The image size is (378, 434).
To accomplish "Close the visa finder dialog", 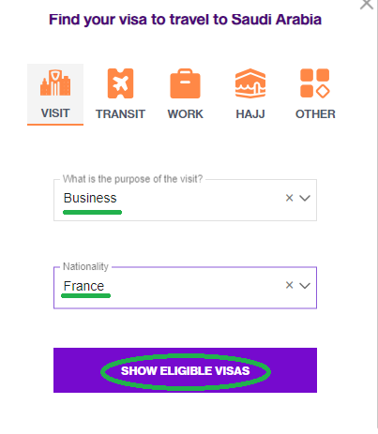I will tap(367, 4).
